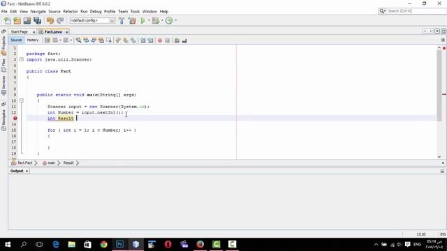Open the Files side panel
This screenshot has width=447, height=251.
click(x=3, y=65)
